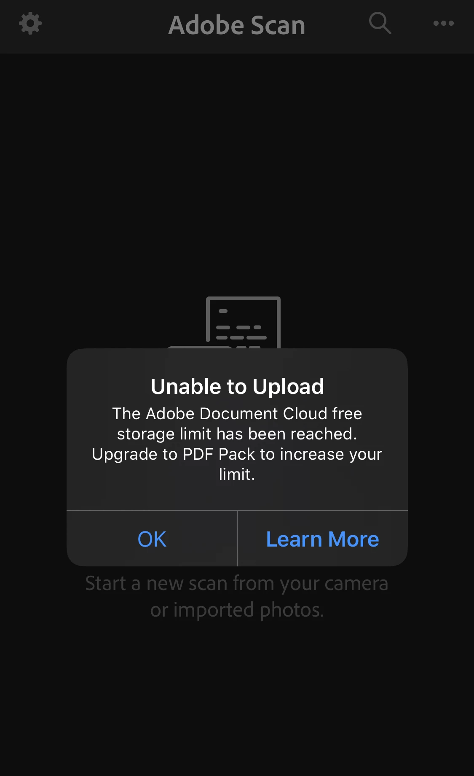474x776 pixels.
Task: Select the "or imported photos." hint line
Action: [x=237, y=610]
